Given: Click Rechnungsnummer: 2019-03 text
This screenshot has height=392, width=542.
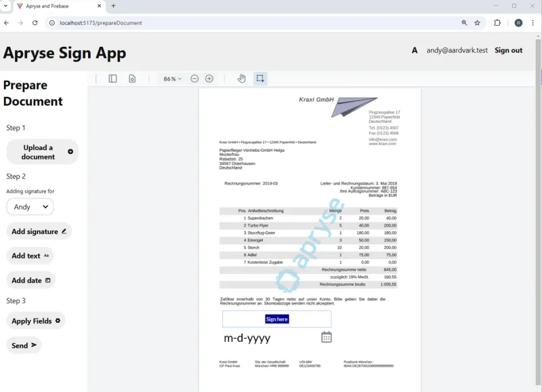Looking at the screenshot, I should pos(251,183).
